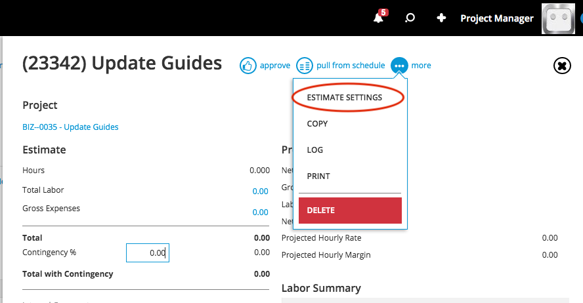This screenshot has height=303, width=583.
Task: Click the 'Gross Expenses' label
Action: pos(51,209)
